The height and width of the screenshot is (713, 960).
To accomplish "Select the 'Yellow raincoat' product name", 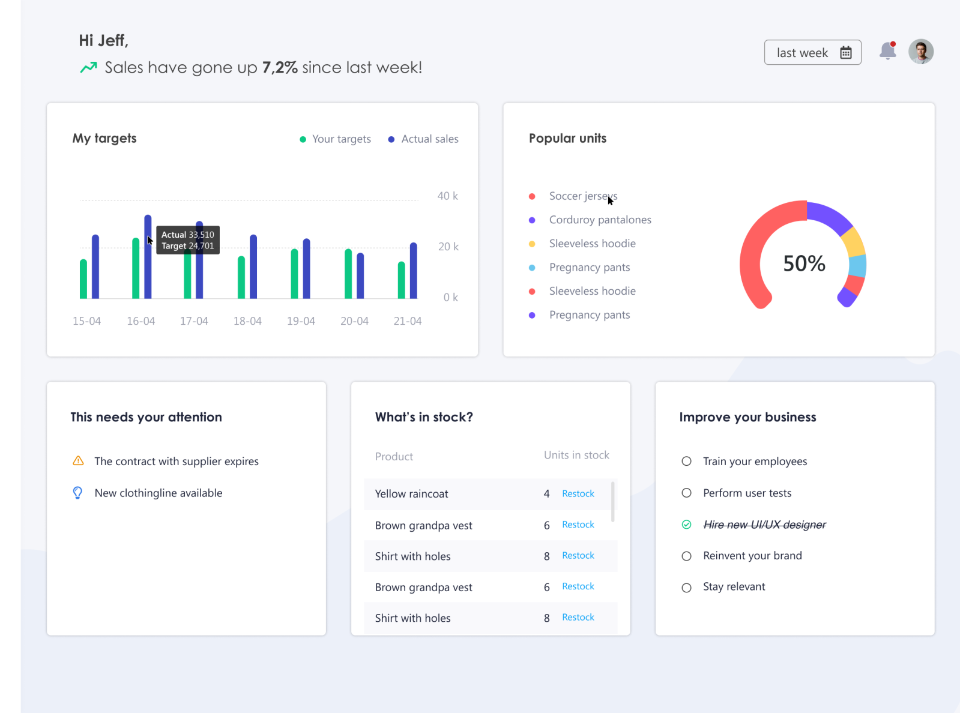I will 412,494.
